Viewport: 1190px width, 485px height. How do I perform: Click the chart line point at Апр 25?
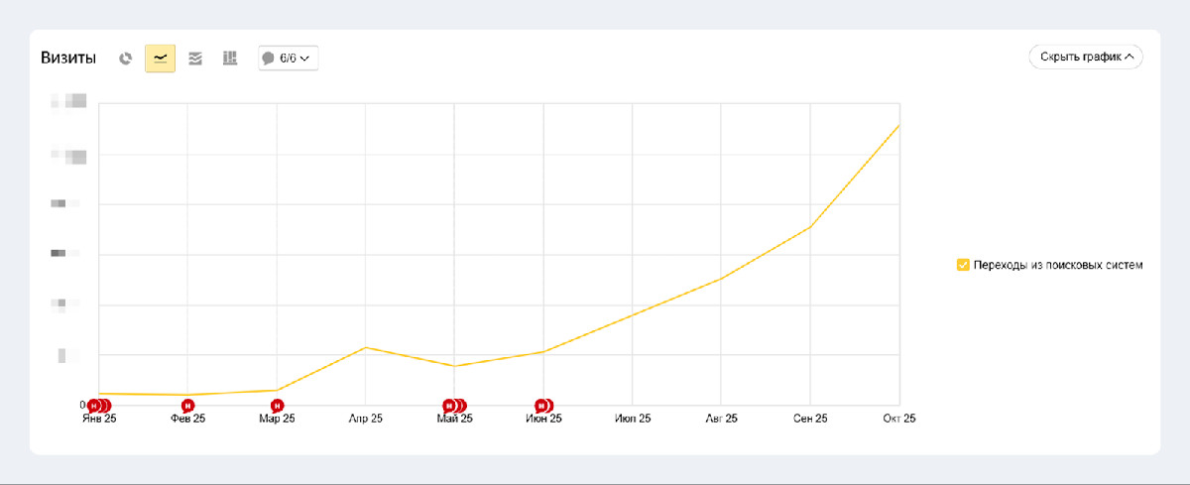(366, 347)
